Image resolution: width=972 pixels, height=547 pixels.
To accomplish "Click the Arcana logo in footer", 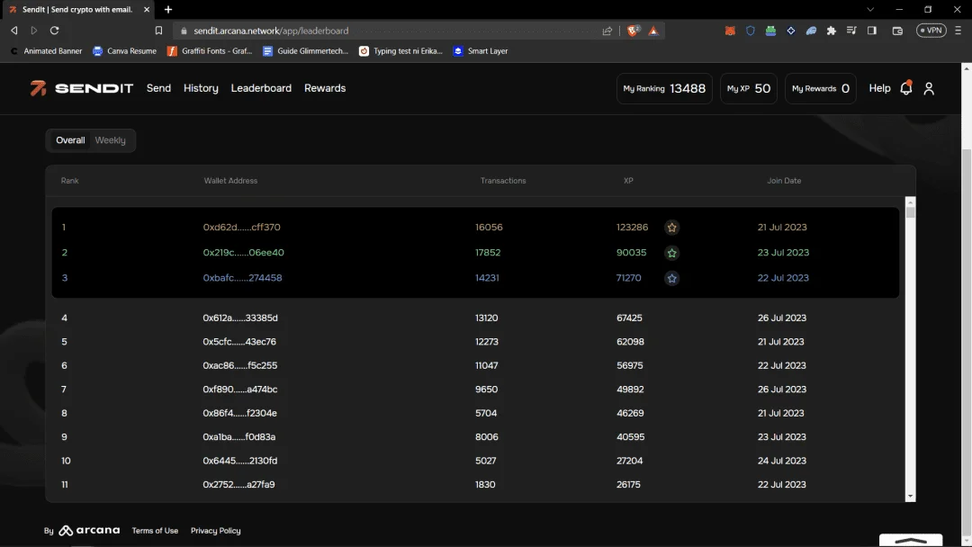I will pyautogui.click(x=89, y=530).
